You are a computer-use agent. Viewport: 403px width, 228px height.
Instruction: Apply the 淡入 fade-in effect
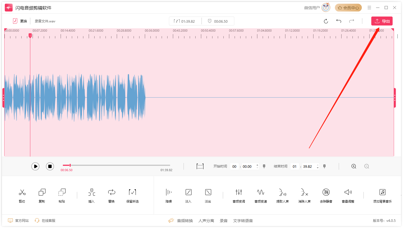pos(188,195)
